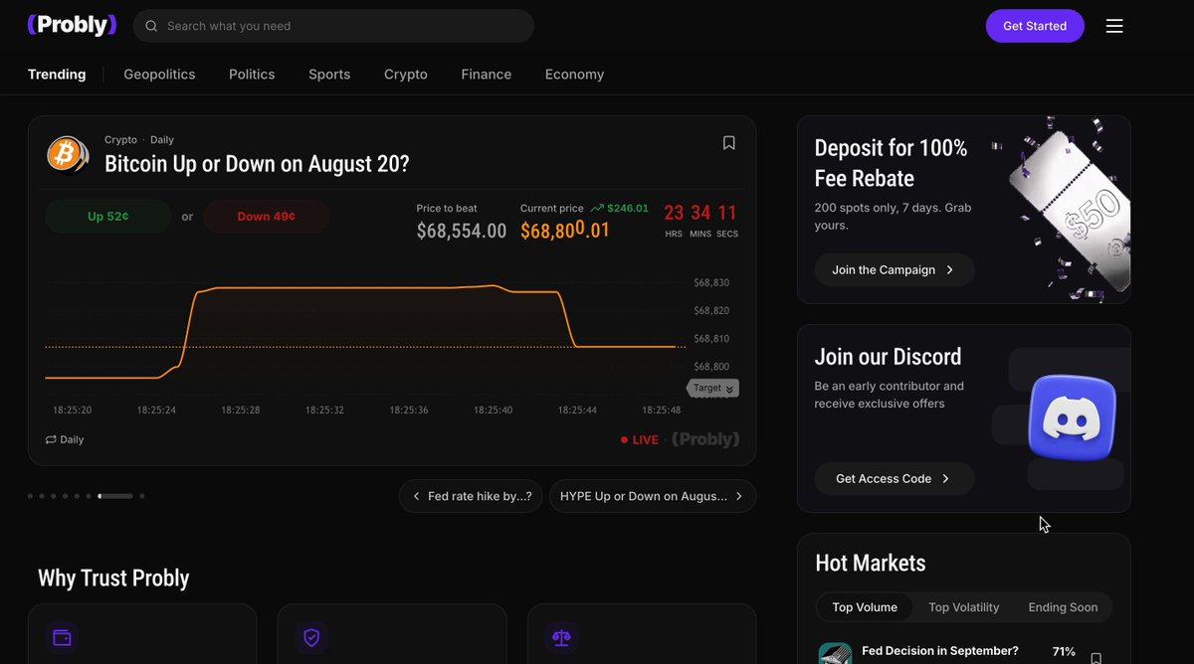Screen dimensions: 1194x664
Task: Show markets Ending Soon
Action: click(1063, 607)
